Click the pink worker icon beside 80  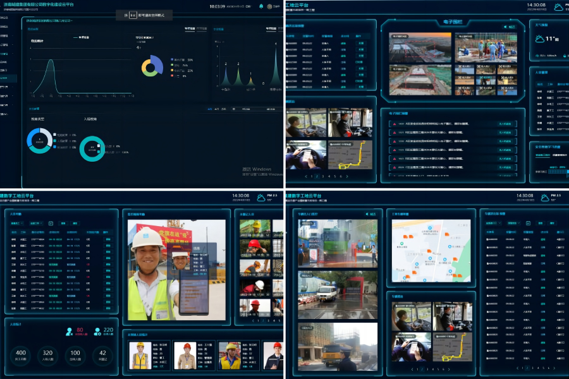coord(69,331)
